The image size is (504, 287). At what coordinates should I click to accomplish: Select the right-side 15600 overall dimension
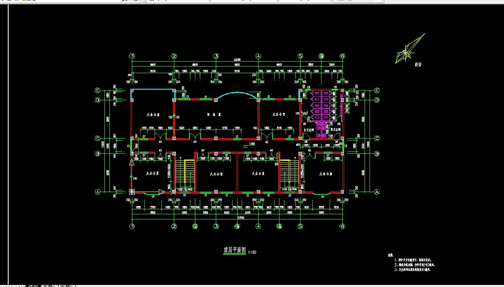368,143
